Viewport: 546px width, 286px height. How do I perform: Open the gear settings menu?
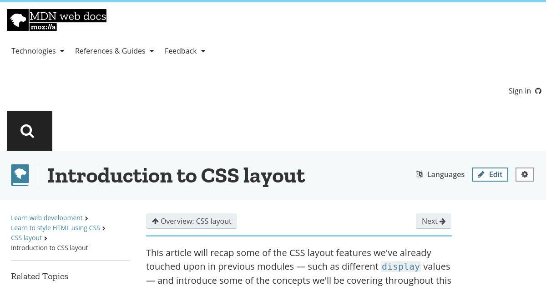pyautogui.click(x=525, y=174)
